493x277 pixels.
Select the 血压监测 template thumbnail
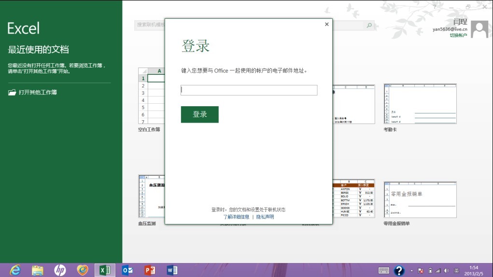(x=151, y=196)
